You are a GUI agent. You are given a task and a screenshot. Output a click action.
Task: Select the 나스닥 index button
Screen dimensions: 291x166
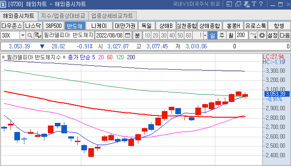[x=33, y=26]
